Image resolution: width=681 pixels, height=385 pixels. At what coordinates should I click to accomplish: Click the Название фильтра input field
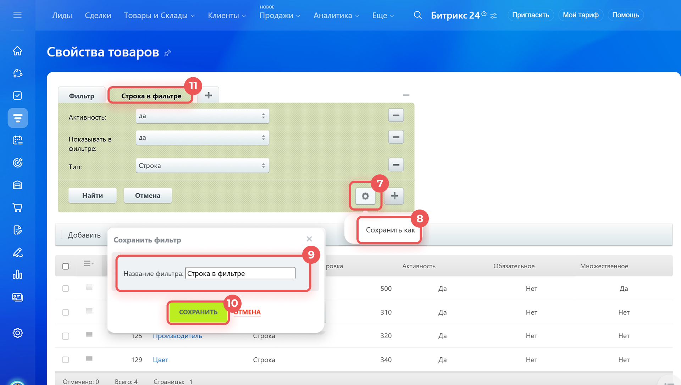(240, 273)
